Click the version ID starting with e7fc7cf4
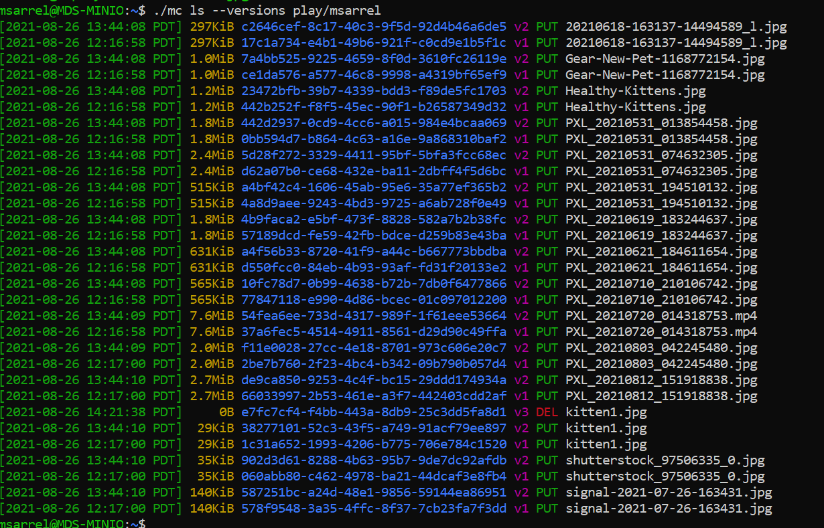 (x=374, y=412)
